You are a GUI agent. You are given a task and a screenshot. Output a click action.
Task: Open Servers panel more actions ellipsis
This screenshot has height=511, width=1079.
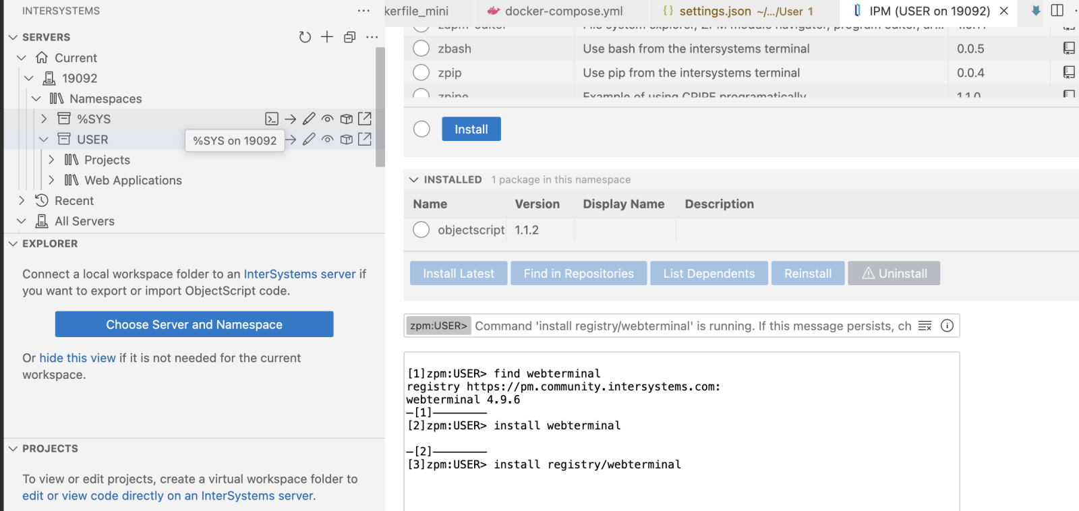[372, 37]
